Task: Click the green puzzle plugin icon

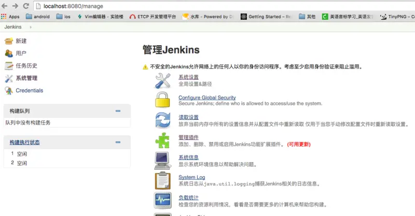Action: 162,140
